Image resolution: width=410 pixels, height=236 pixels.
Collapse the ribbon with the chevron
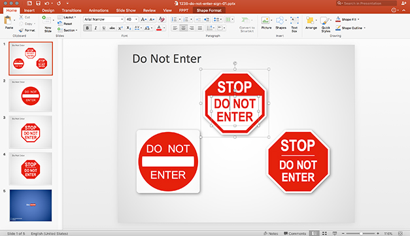point(403,10)
